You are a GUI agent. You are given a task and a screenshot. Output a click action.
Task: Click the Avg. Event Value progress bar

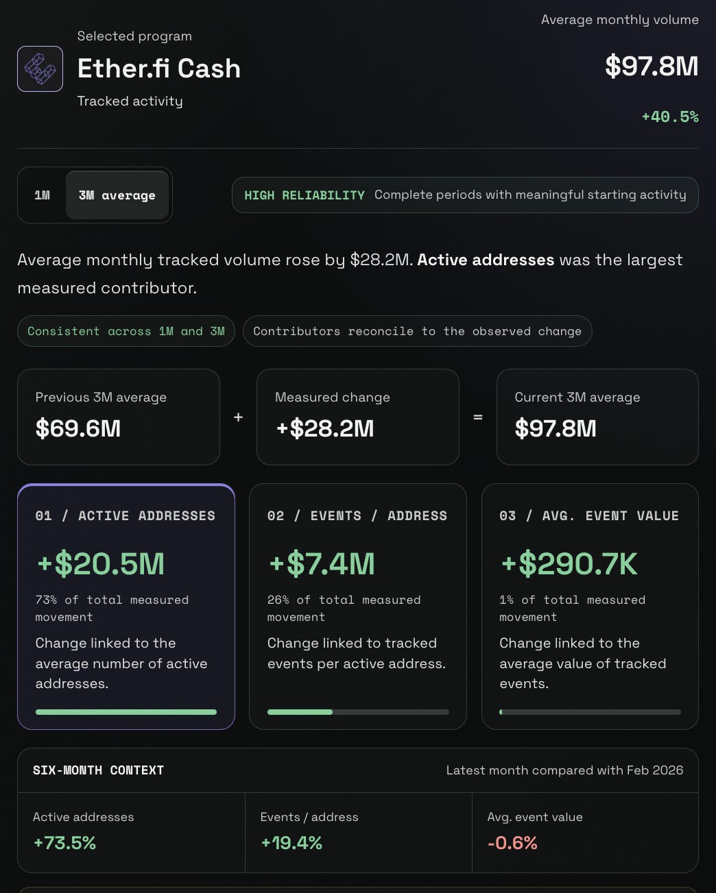tap(590, 712)
